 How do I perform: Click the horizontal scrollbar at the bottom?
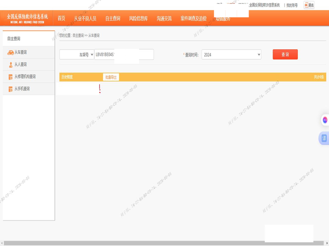(x=164, y=243)
